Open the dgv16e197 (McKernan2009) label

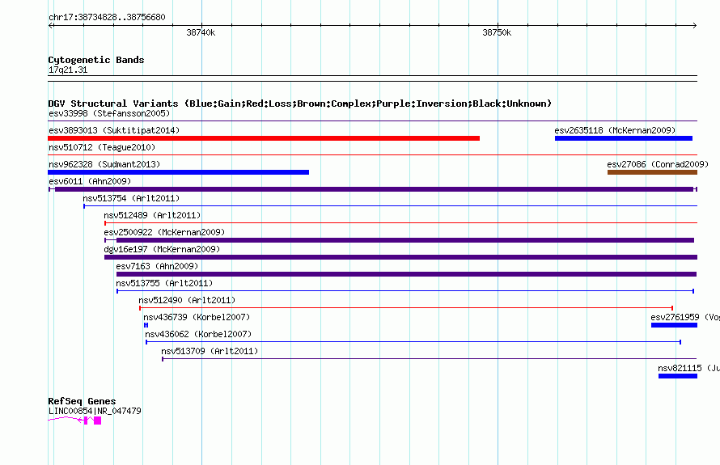[162, 249]
